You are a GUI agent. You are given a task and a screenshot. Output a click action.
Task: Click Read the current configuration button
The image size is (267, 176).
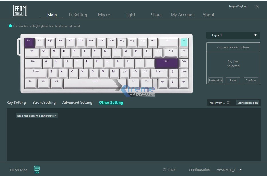[37, 116]
